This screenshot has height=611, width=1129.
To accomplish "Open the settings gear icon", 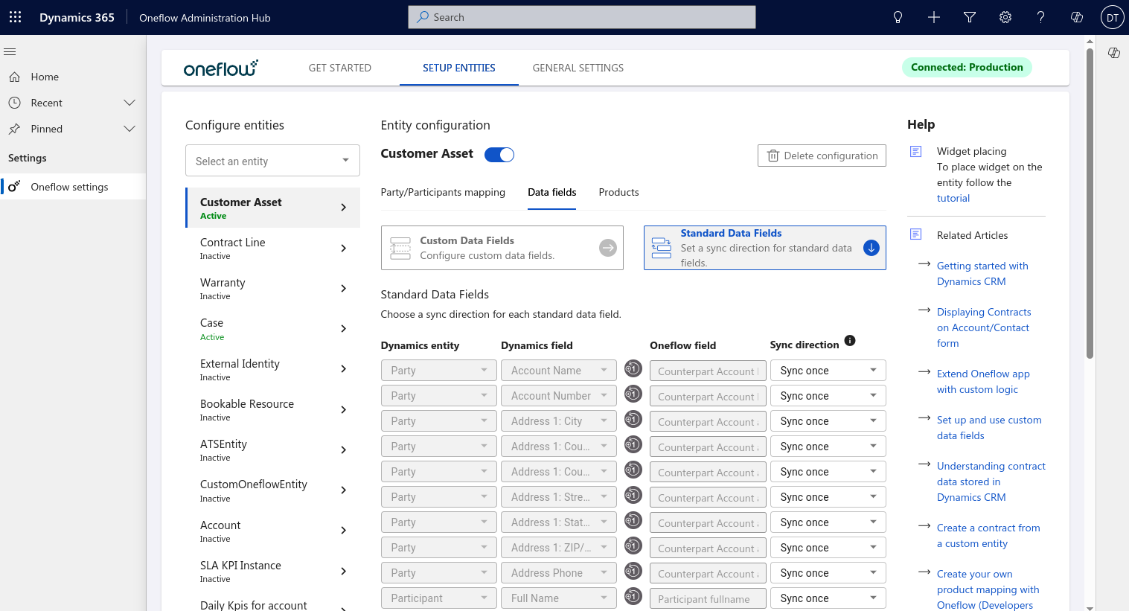I will (x=1005, y=17).
